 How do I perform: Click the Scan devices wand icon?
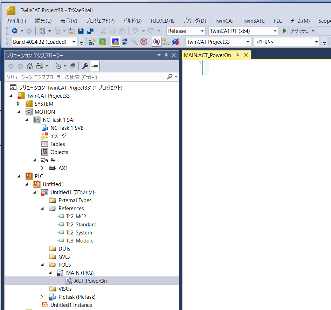(x=134, y=42)
